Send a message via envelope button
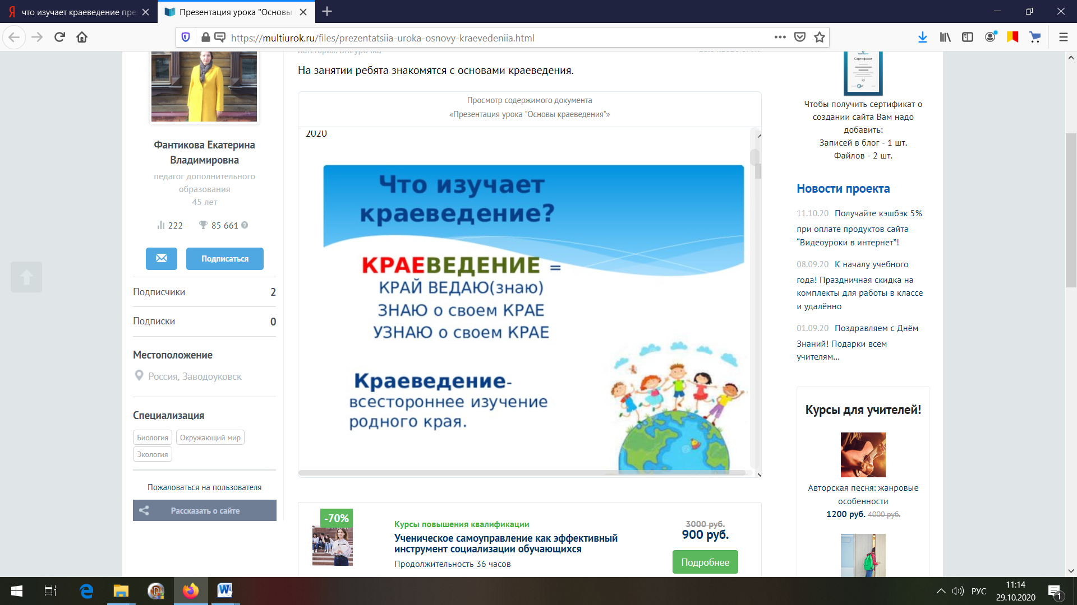This screenshot has height=605, width=1077. coord(162,259)
